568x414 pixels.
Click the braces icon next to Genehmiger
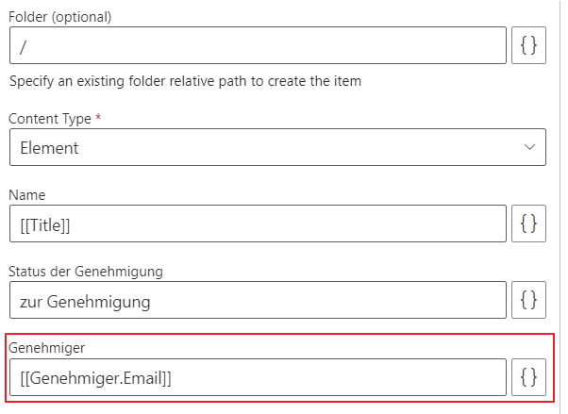tap(528, 377)
